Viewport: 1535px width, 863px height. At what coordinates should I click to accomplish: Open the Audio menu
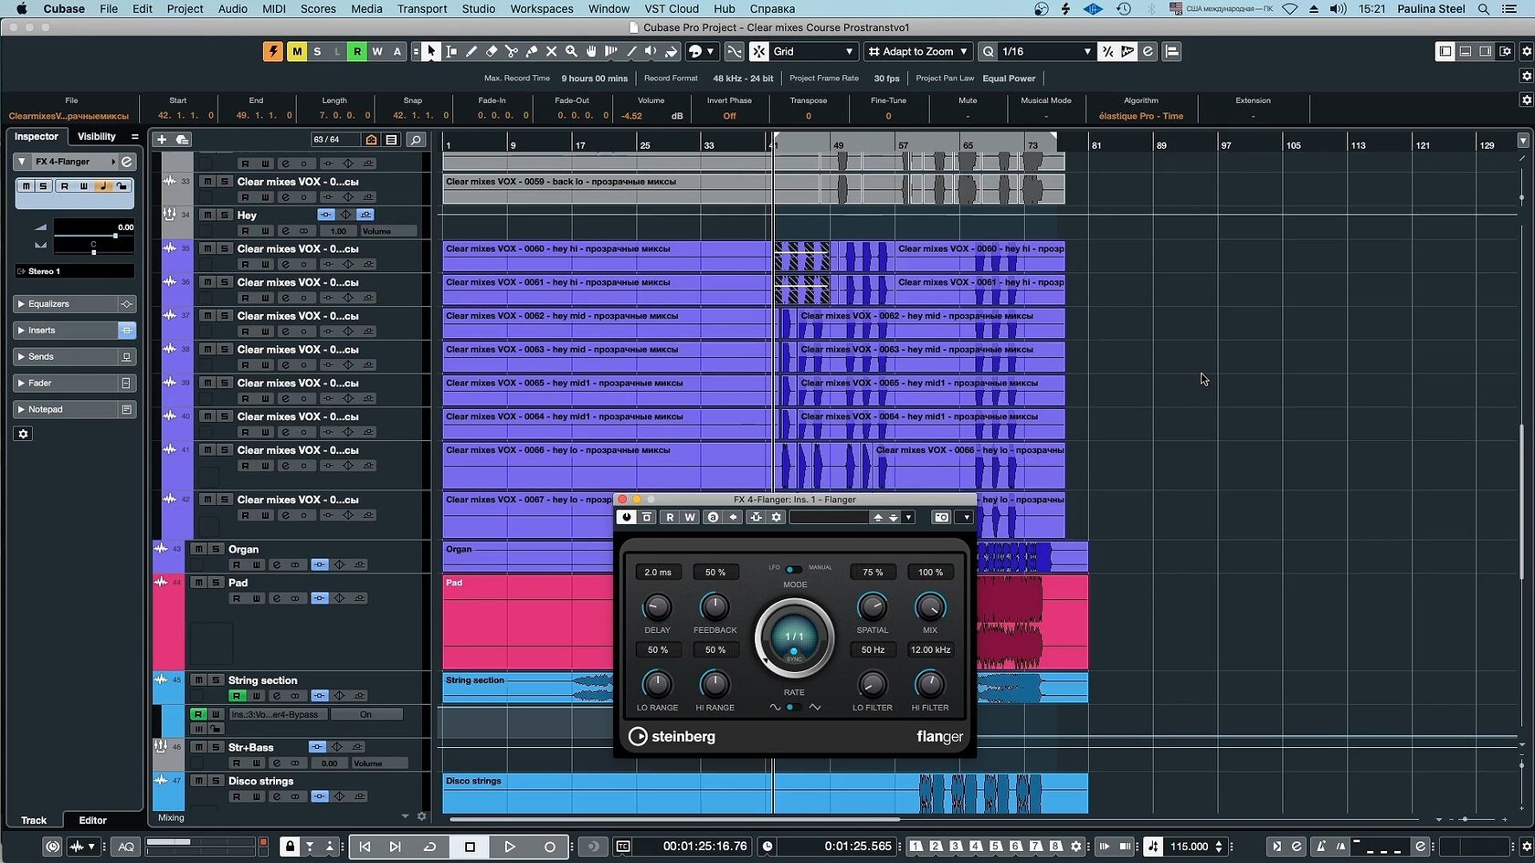pos(233,9)
